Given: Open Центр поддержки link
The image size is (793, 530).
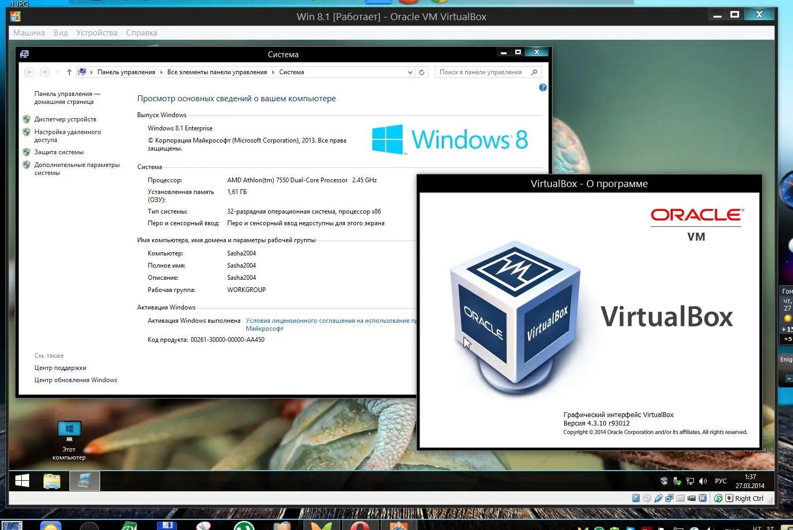Looking at the screenshot, I should (x=60, y=368).
